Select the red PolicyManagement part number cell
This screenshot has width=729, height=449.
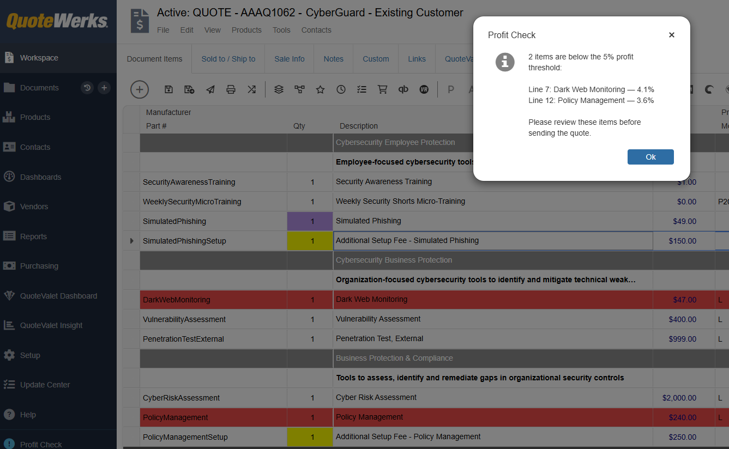213,417
